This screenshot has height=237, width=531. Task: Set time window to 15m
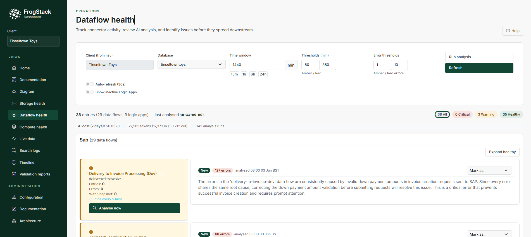click(234, 74)
